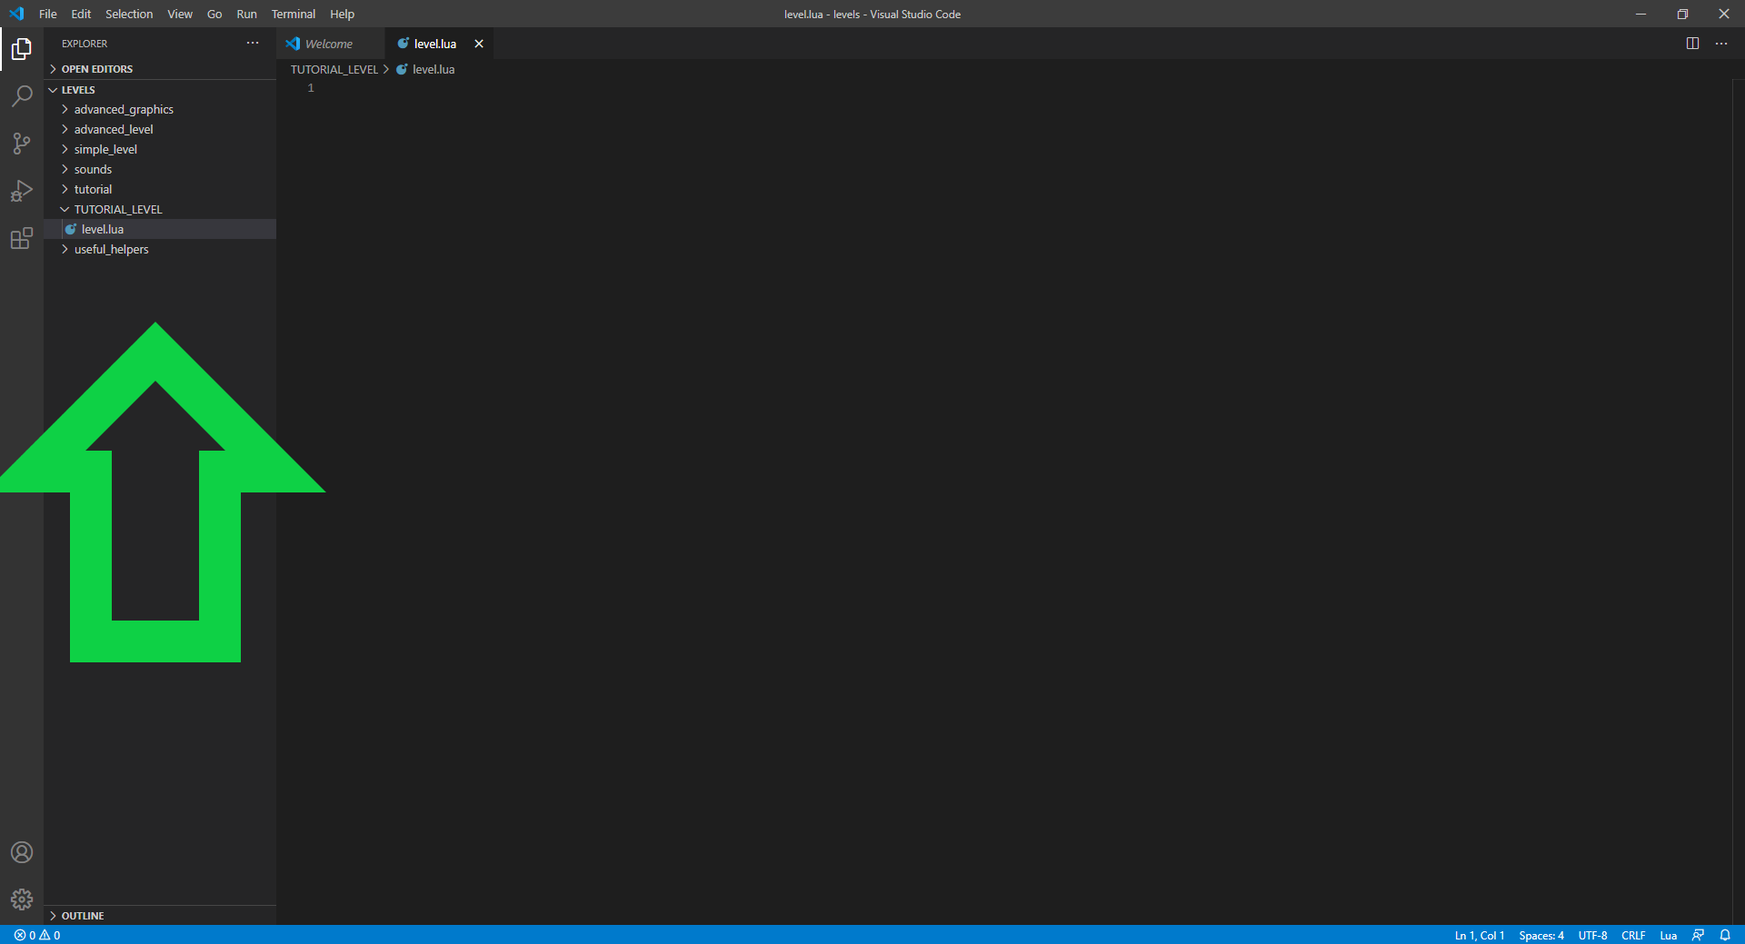1745x944 pixels.
Task: Open the notifications bell in status bar
Action: tap(1725, 935)
